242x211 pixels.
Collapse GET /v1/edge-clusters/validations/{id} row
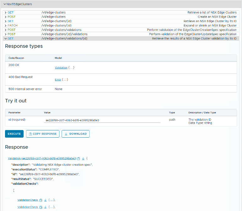pos(6,38)
